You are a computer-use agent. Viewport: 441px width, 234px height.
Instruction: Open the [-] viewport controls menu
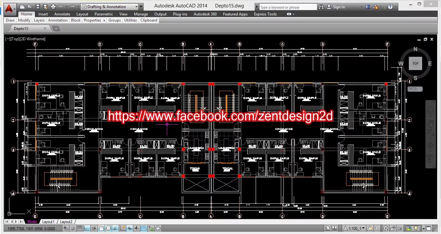point(7,39)
